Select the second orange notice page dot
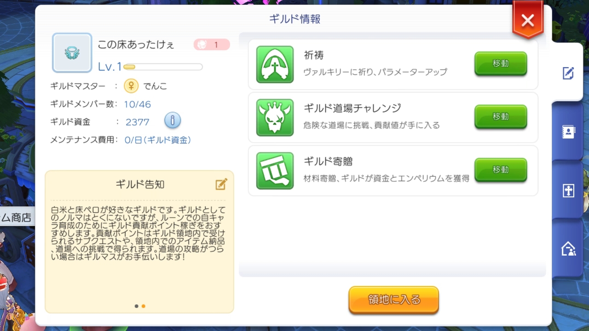The width and height of the screenshot is (589, 331). (x=144, y=306)
